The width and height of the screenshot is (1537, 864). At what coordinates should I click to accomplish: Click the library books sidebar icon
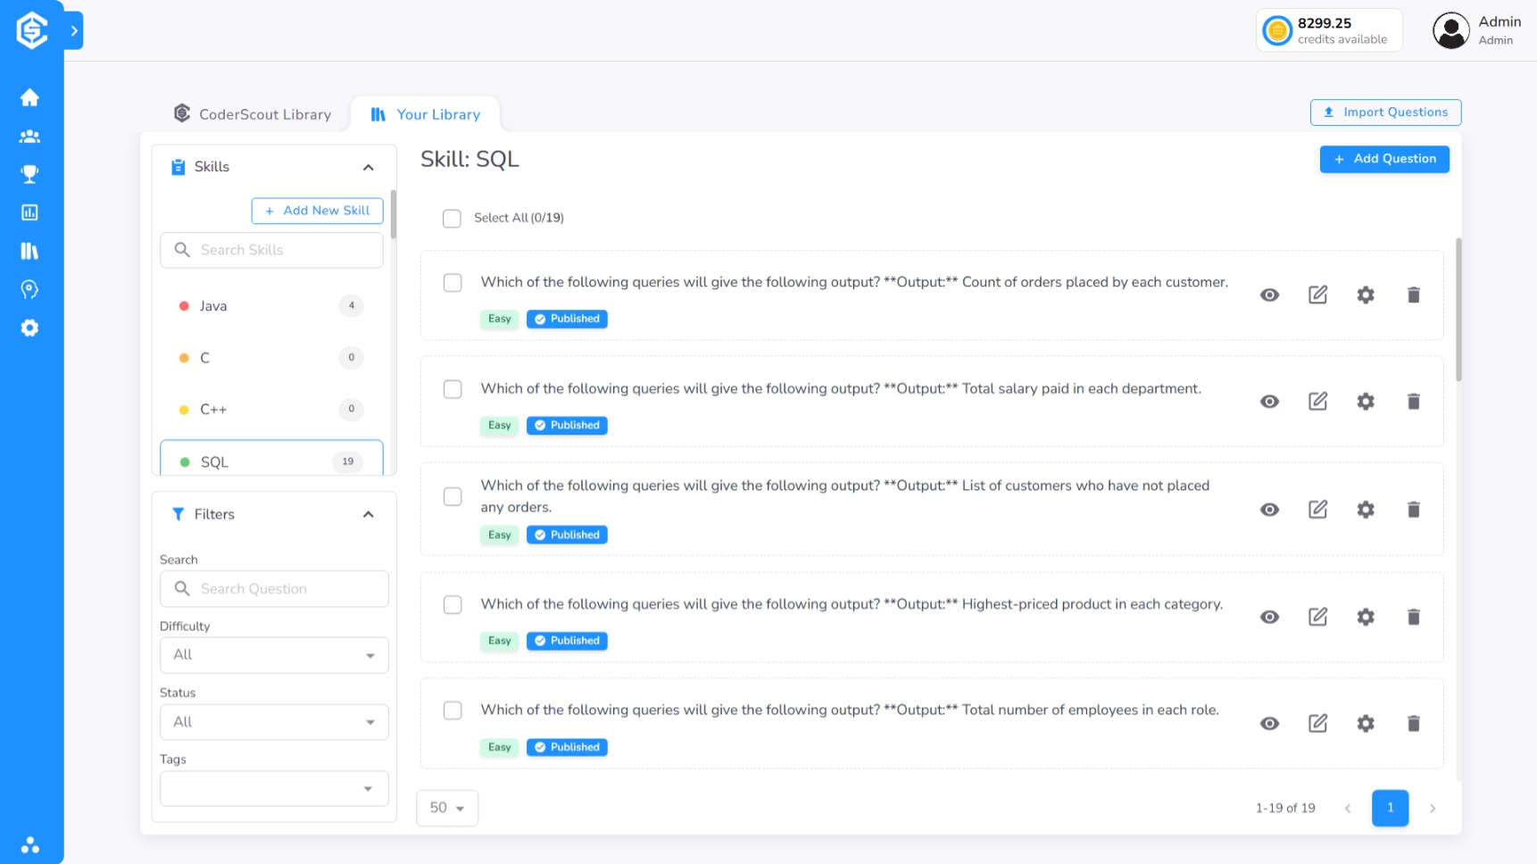tap(29, 251)
